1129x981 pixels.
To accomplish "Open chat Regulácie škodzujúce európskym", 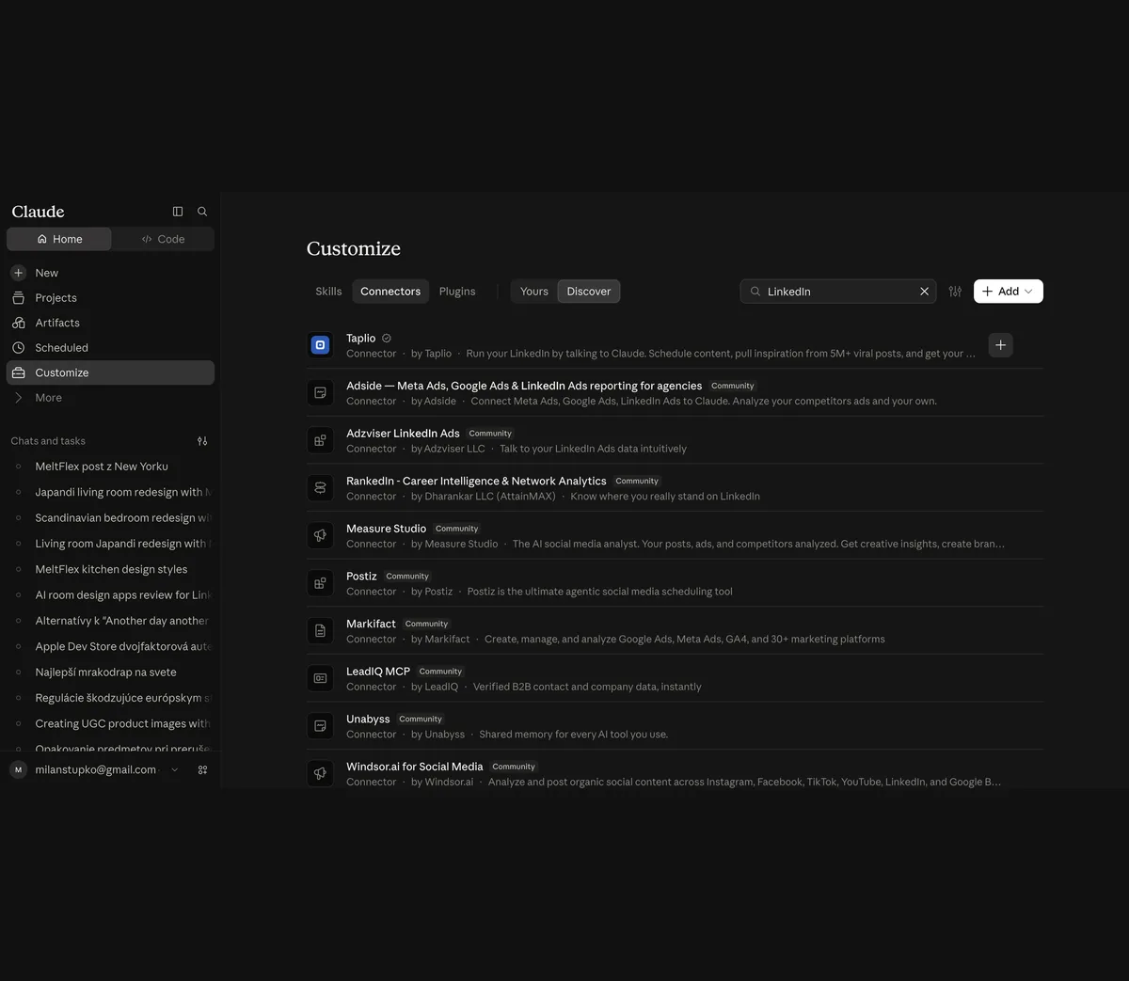I will point(110,698).
